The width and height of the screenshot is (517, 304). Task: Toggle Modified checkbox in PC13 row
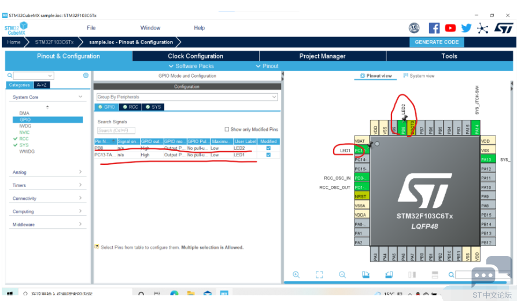(268, 155)
